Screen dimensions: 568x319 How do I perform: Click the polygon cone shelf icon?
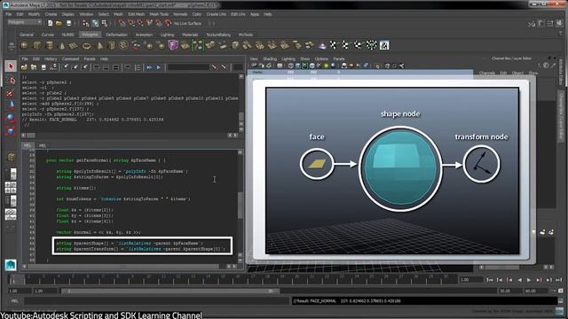point(61,45)
